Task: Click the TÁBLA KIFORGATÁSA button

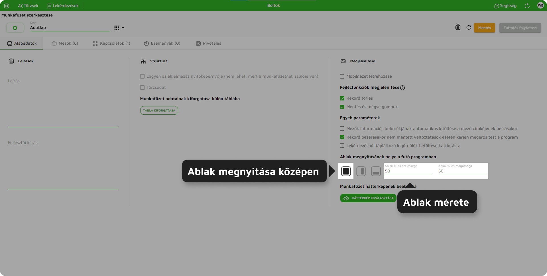Action: click(159, 110)
